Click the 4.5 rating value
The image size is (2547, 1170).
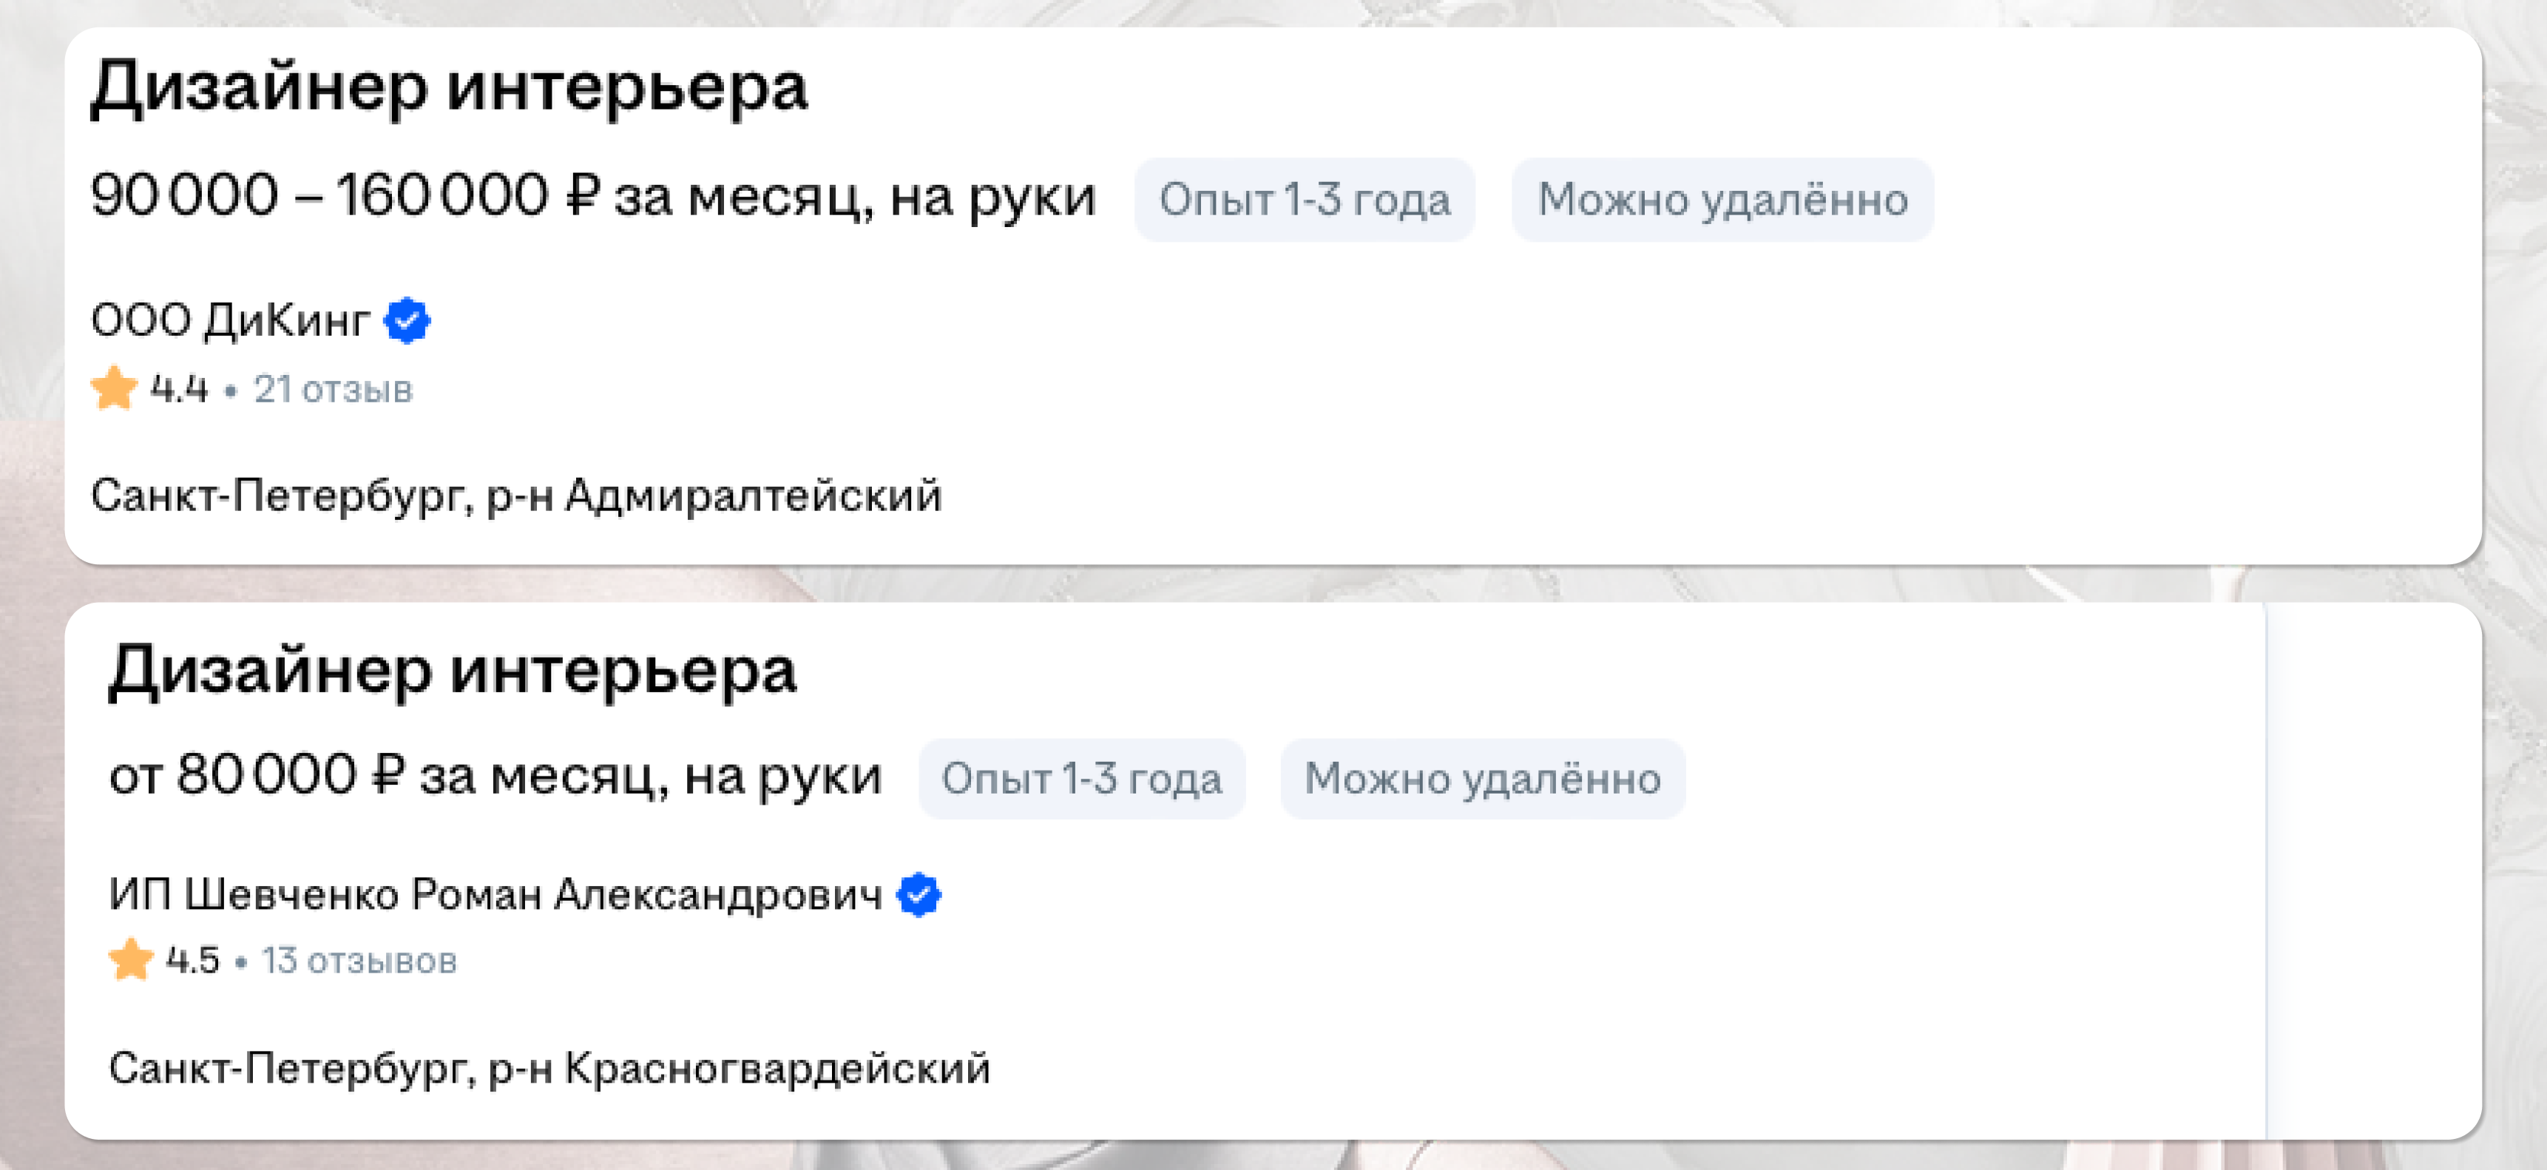[194, 960]
